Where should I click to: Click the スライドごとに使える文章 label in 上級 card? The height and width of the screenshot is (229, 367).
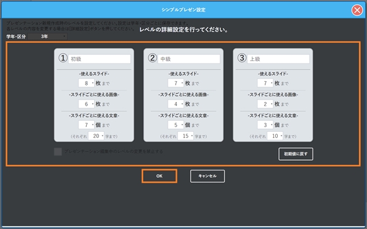click(x=273, y=115)
